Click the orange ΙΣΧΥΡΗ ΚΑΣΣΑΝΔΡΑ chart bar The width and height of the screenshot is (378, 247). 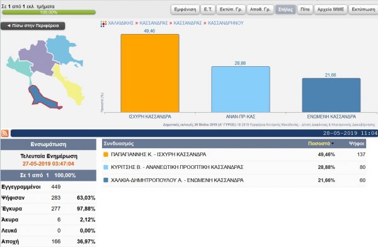(150, 73)
